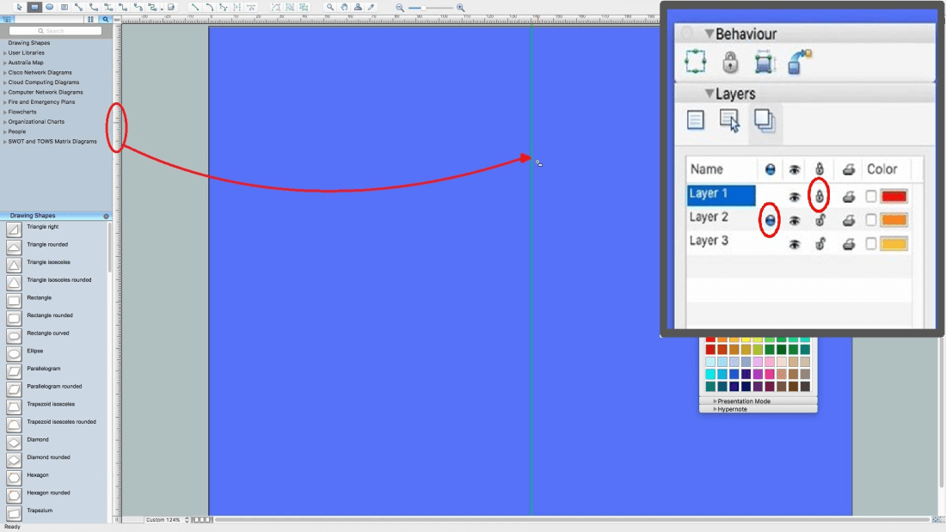Pick the hand pan tool

coord(344,7)
